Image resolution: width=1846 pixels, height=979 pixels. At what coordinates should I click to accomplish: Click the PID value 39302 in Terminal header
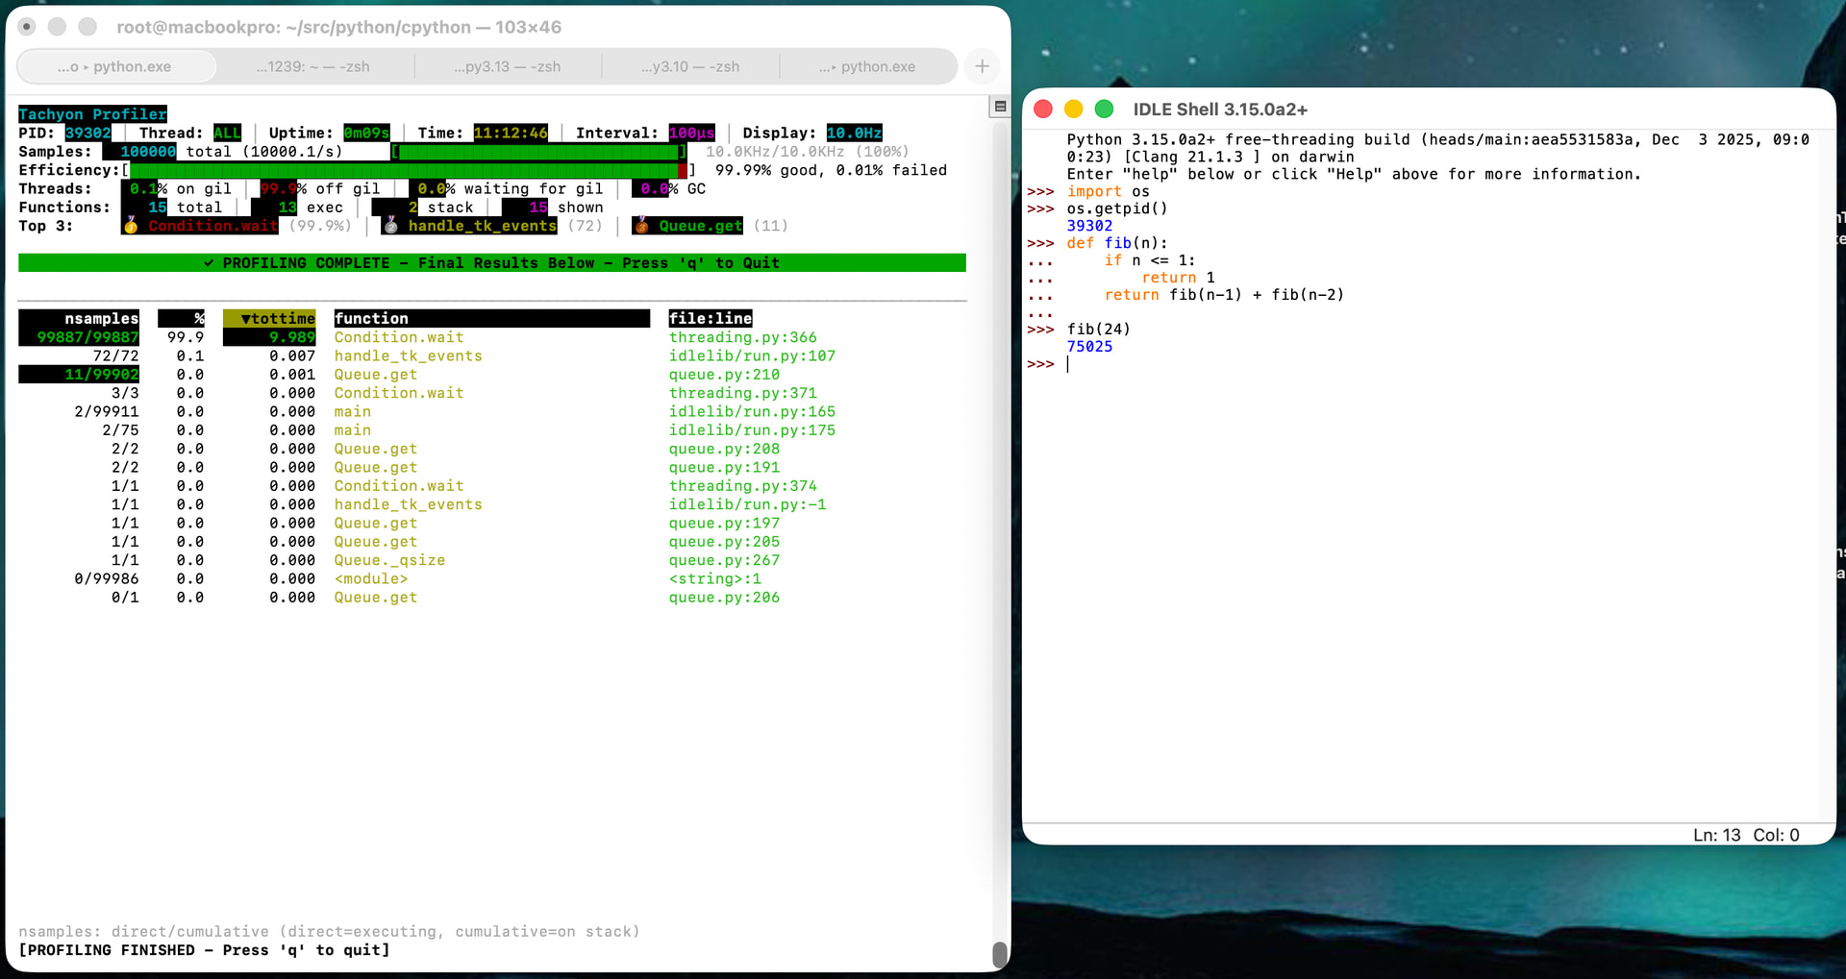pos(87,133)
